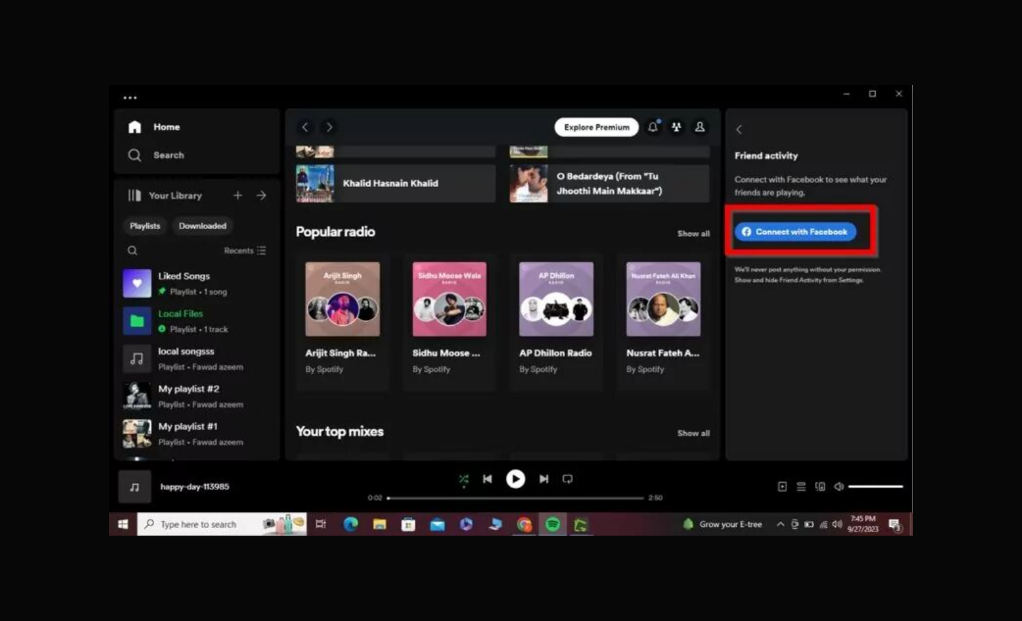Image resolution: width=1022 pixels, height=621 pixels.
Task: Open Sidhu Moose Wala Radio card
Action: [x=450, y=322]
